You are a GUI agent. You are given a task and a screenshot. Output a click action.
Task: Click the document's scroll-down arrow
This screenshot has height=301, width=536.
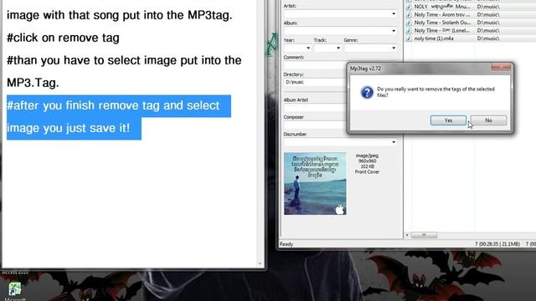(x=260, y=263)
